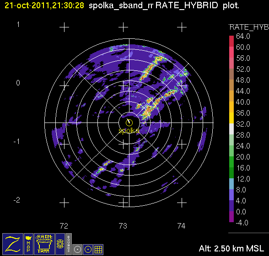This screenshot has height=256, width=269.
Task: Select the spolka station label
Action: click(129, 131)
